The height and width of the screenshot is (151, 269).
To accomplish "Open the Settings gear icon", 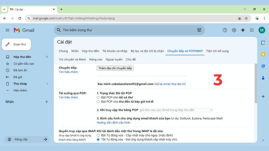I will (x=234, y=30).
